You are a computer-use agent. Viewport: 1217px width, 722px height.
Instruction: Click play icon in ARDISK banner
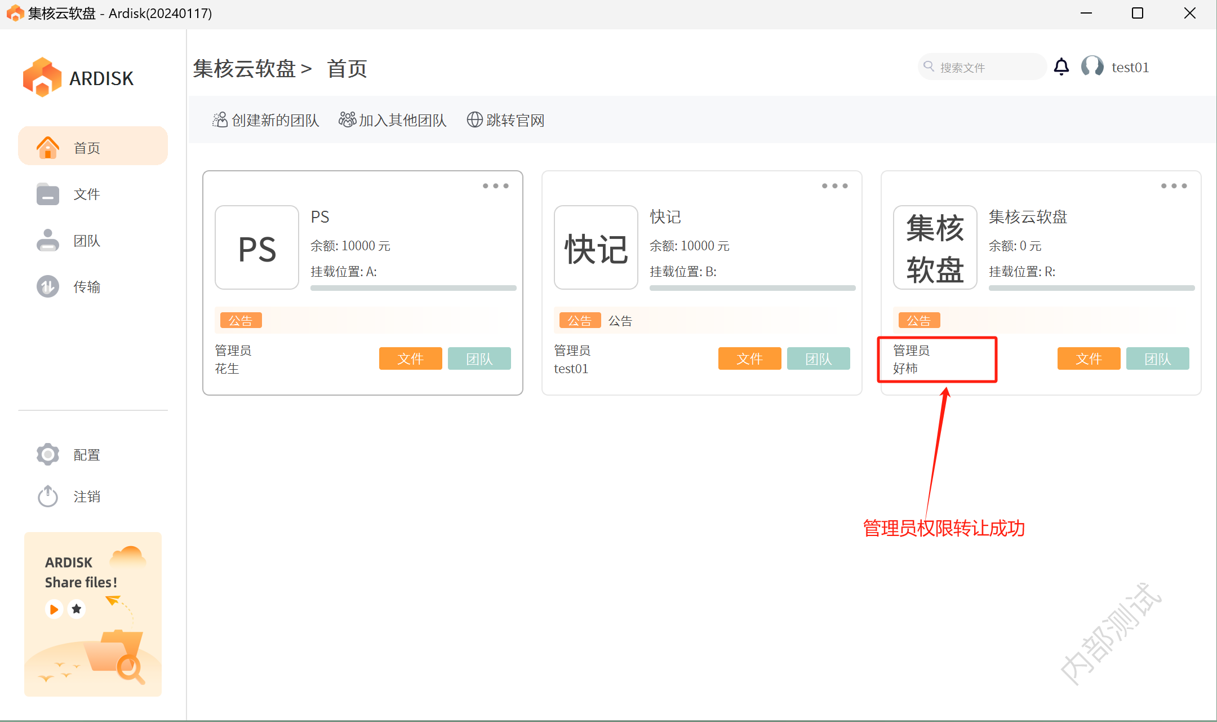pyautogui.click(x=54, y=609)
